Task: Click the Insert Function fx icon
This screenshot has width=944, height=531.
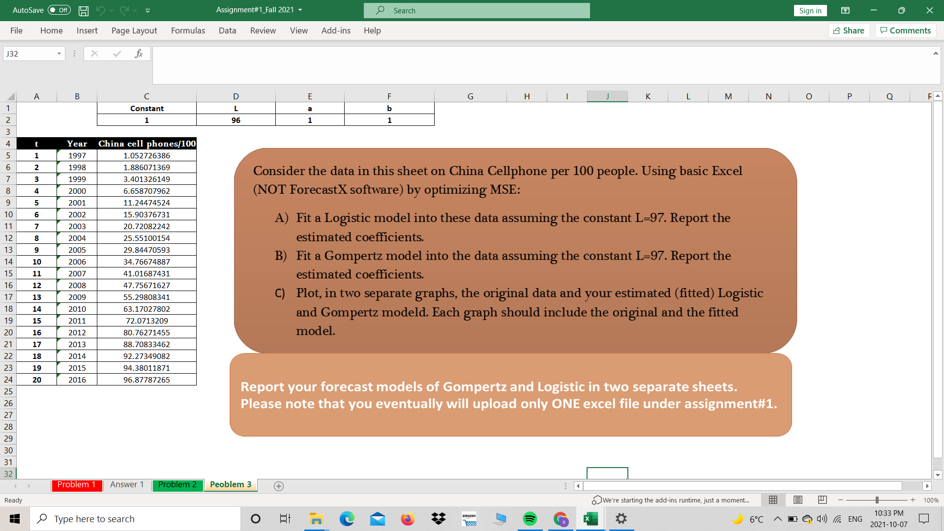Action: (139, 53)
